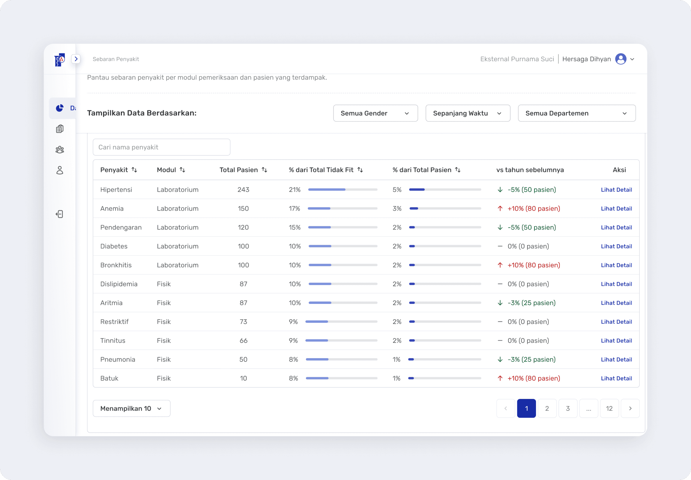
Task: Click the single user sidebar icon
Action: (60, 170)
